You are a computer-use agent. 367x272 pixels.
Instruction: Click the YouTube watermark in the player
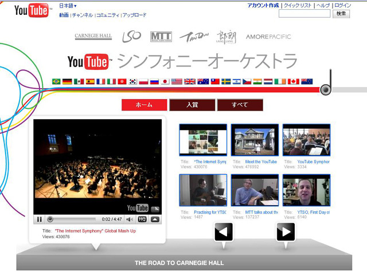(x=138, y=208)
